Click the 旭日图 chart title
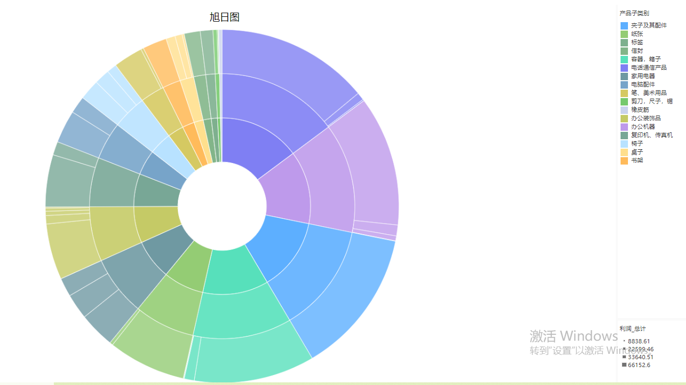The image size is (686, 385). (225, 17)
